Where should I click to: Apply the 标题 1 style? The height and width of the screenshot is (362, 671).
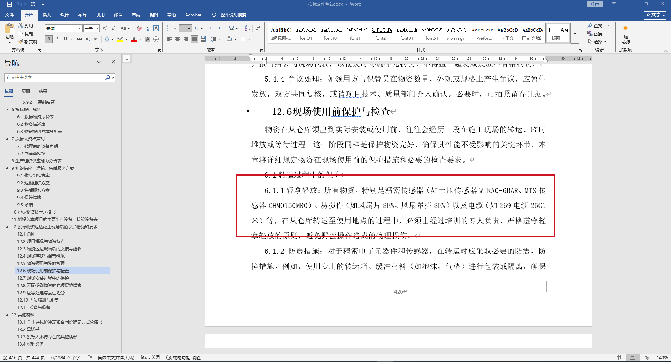pos(558,33)
